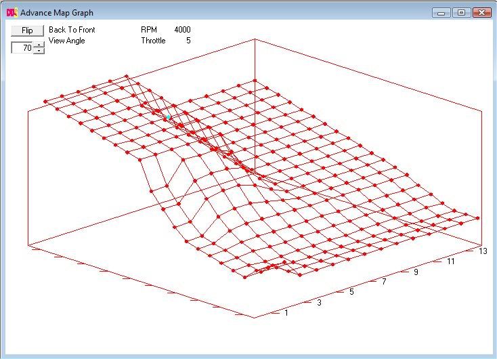Click axis label 7
This screenshot has width=497, height=359.
pyautogui.click(x=384, y=282)
